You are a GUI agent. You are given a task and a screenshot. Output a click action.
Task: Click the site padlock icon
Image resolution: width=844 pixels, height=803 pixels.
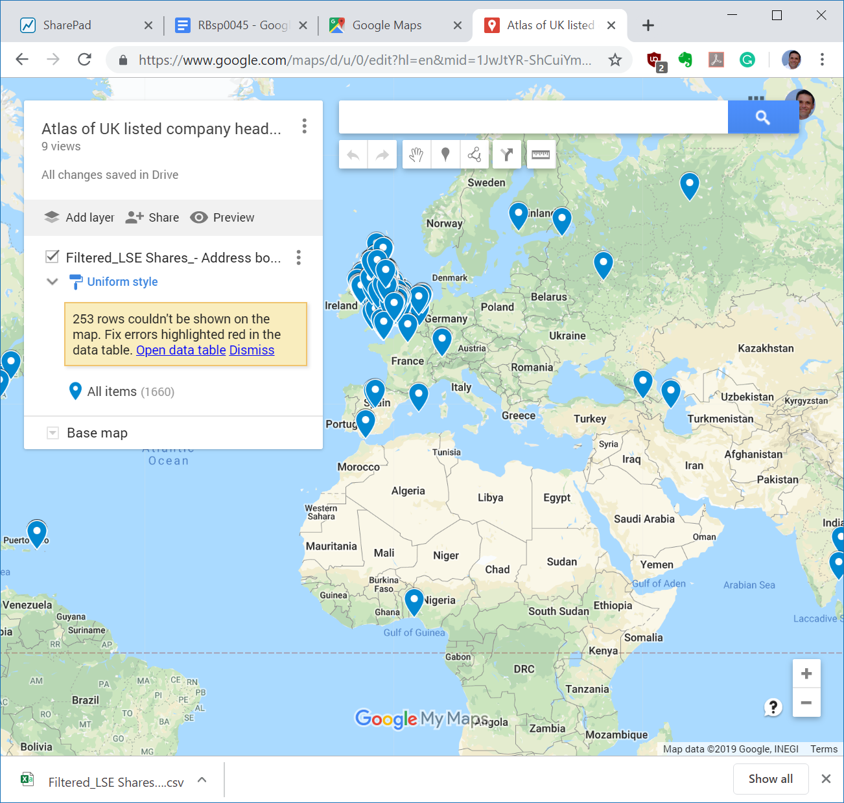tap(123, 60)
